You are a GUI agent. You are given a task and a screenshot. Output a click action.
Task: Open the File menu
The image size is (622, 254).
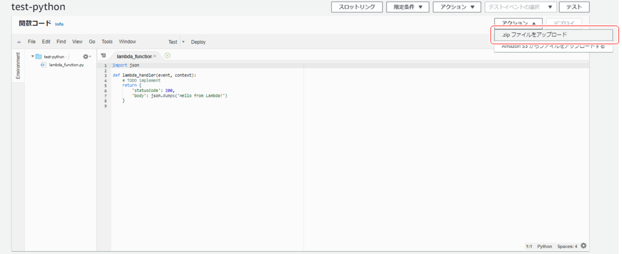click(32, 41)
